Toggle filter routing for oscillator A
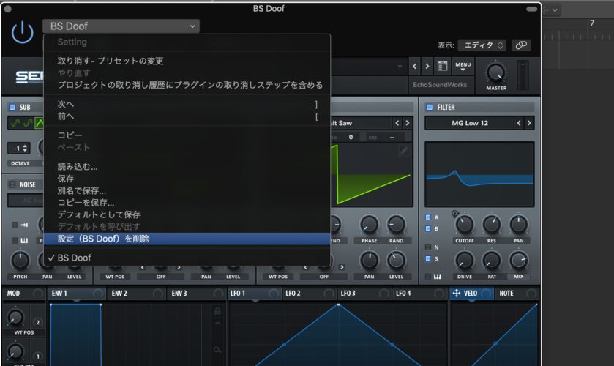 tap(429, 217)
